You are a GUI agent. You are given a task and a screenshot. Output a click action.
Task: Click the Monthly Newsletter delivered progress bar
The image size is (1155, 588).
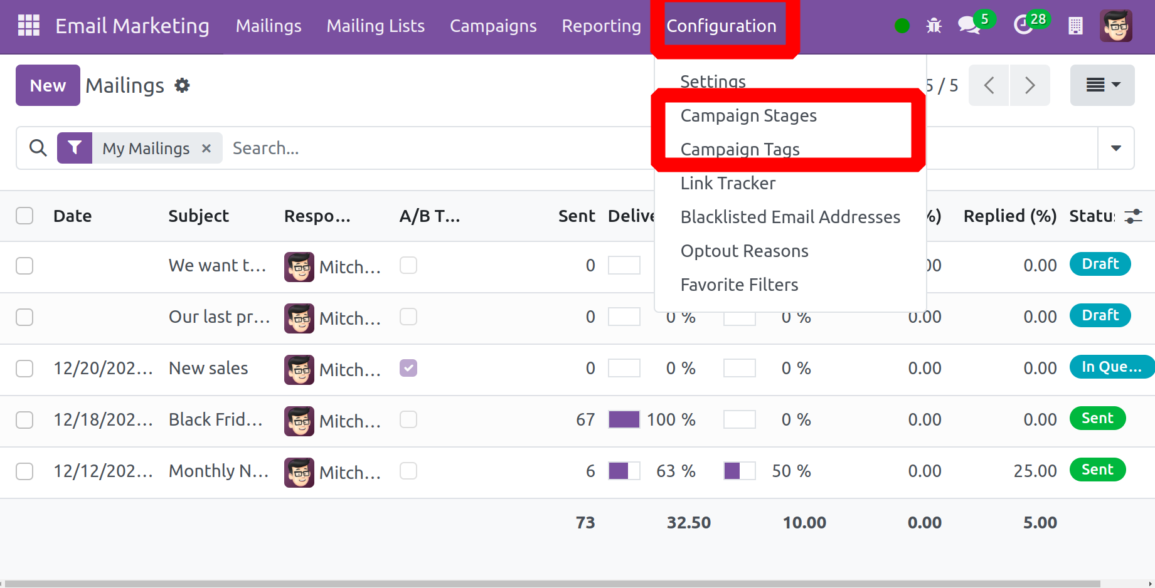(624, 471)
